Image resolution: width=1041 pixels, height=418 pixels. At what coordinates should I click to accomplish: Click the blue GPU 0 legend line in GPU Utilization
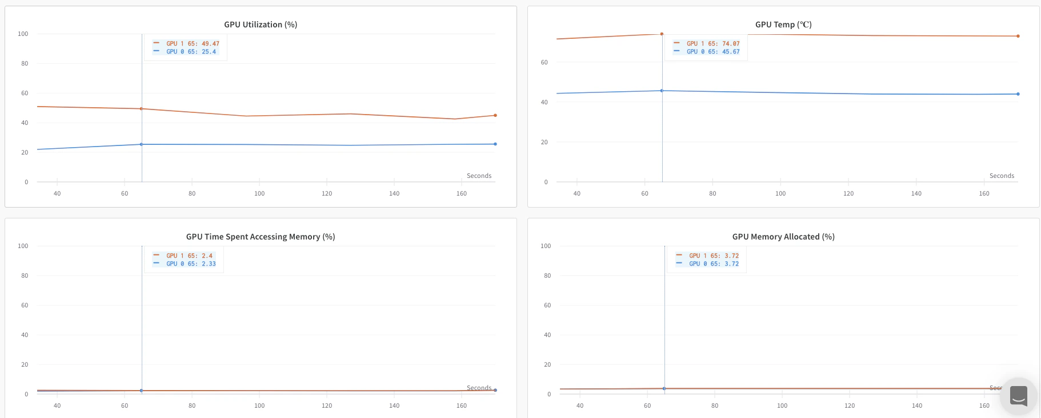click(x=157, y=51)
